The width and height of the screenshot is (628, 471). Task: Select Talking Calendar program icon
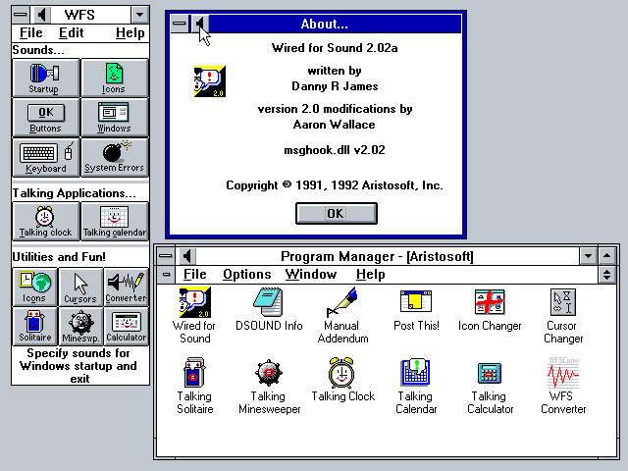point(416,373)
